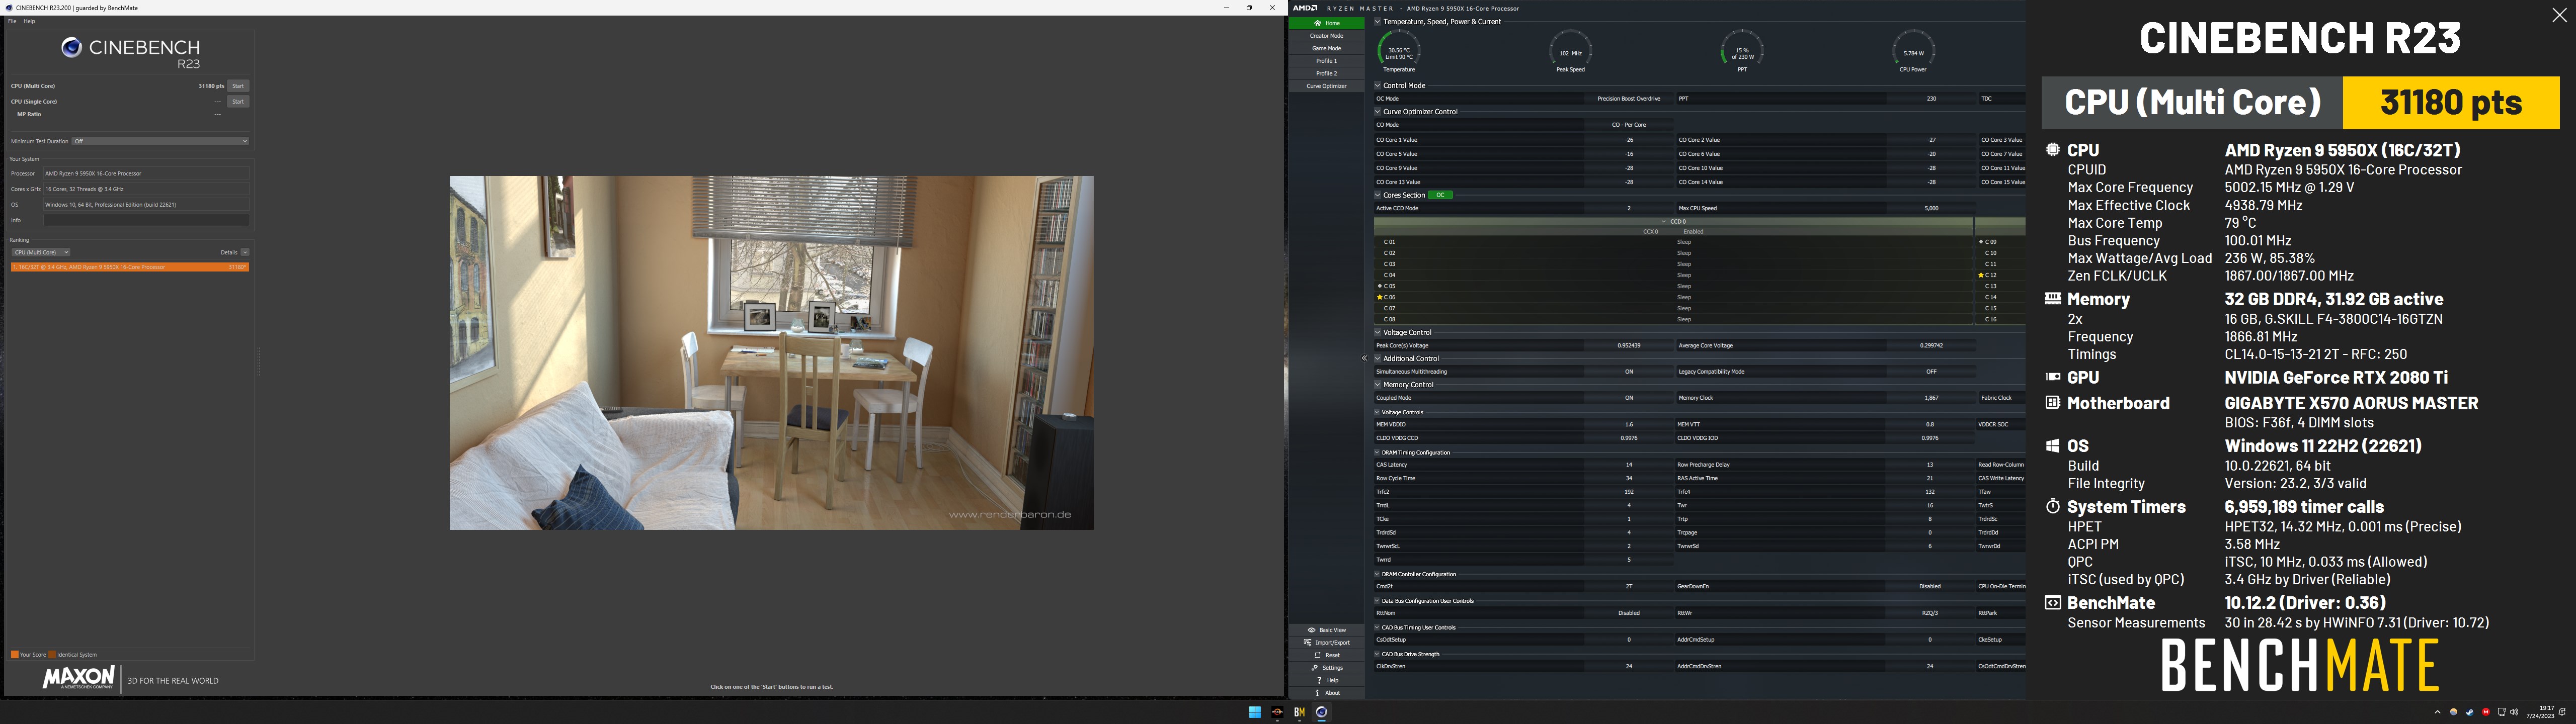
Task: Collapse Memory Control section
Action: pyautogui.click(x=1377, y=384)
